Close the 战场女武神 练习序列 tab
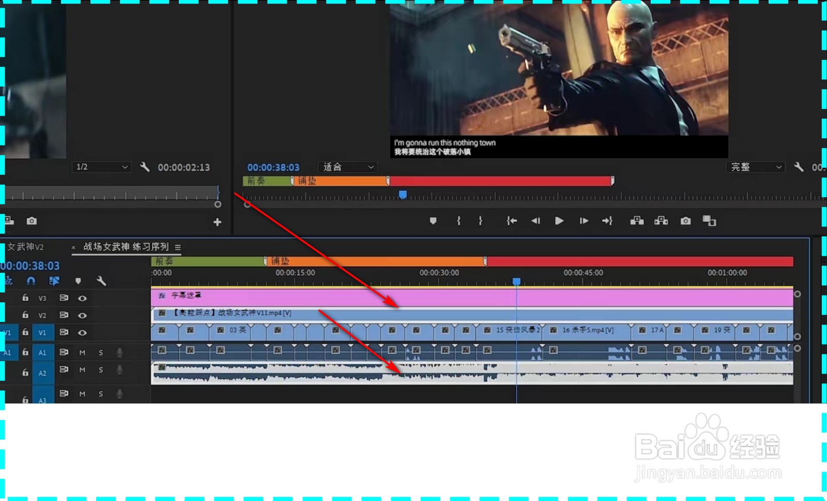This screenshot has width=827, height=501. coord(73,248)
